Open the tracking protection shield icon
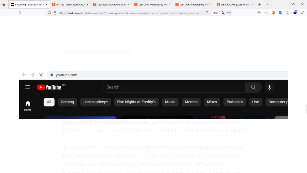The image size is (307, 173). 50,13
